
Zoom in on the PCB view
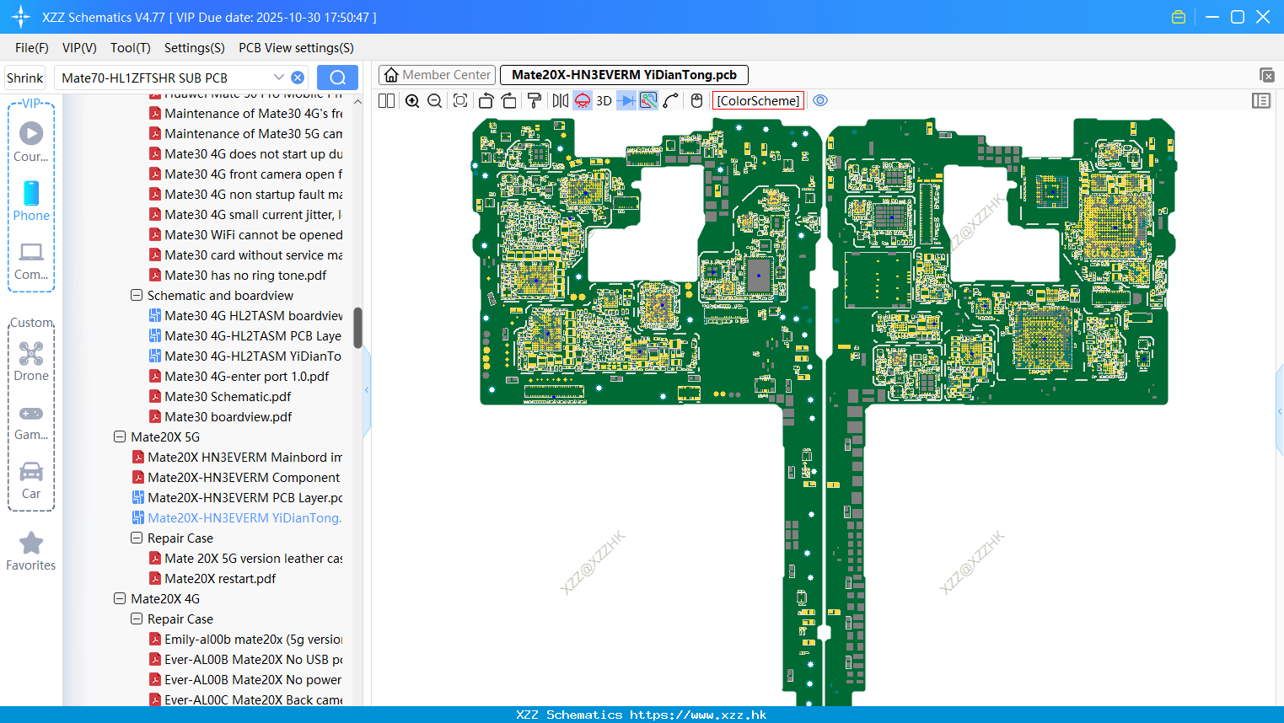412,100
